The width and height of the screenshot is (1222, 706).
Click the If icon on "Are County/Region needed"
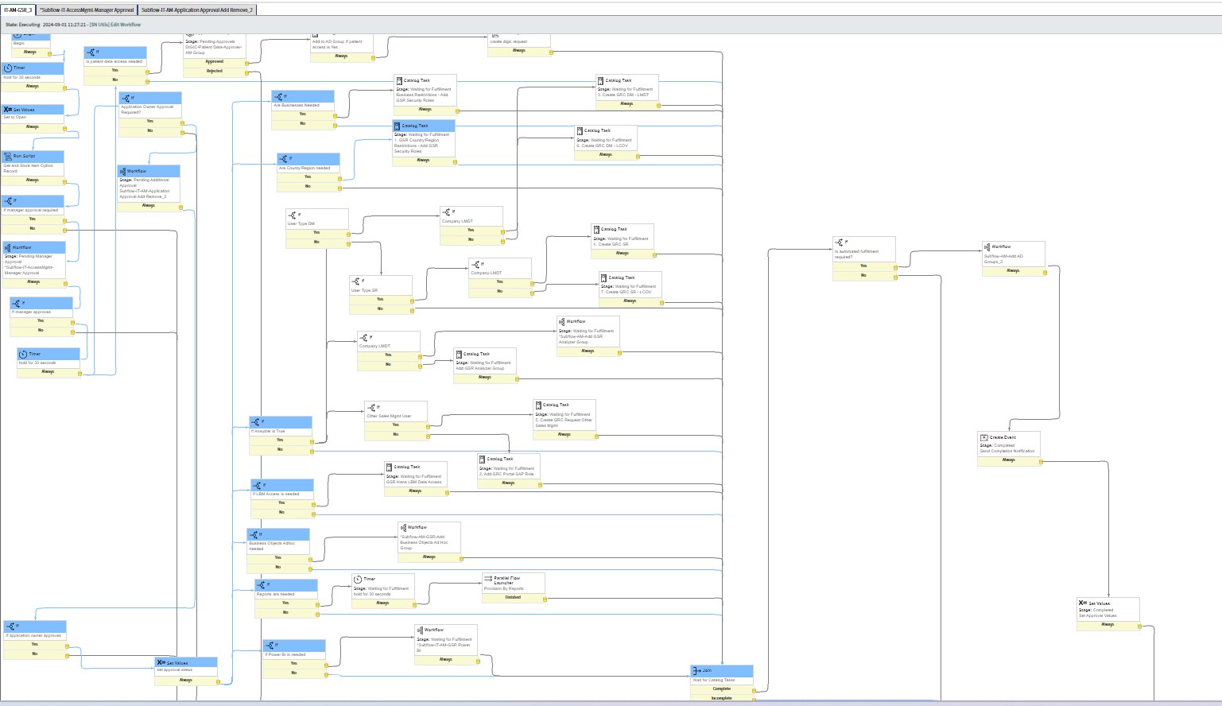pos(284,158)
